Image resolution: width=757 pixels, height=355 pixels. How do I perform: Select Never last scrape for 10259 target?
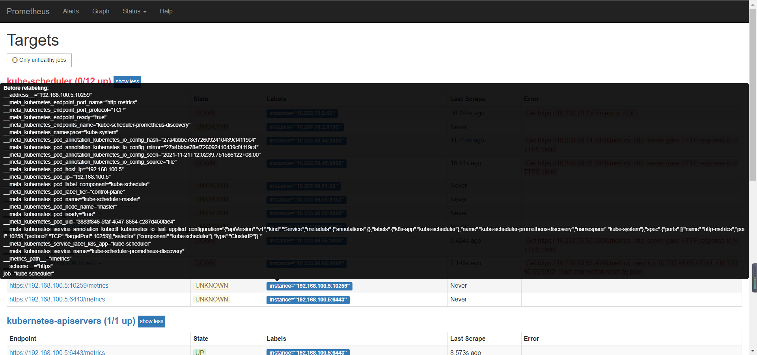click(459, 286)
